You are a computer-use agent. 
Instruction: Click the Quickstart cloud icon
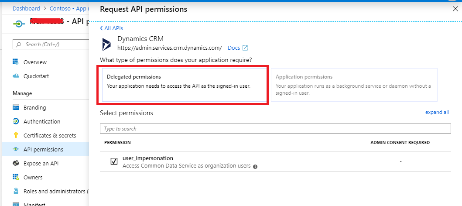click(16, 76)
